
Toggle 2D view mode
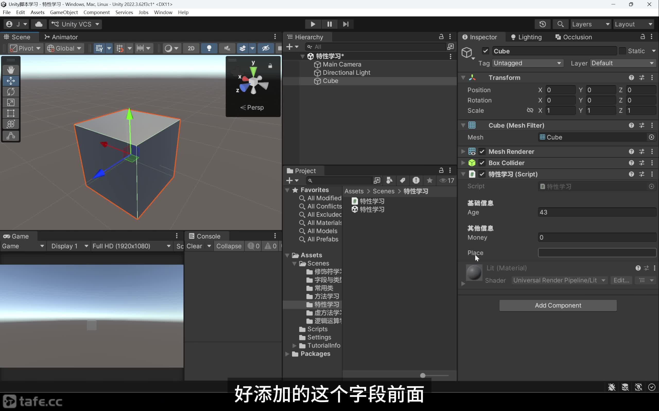click(x=191, y=48)
